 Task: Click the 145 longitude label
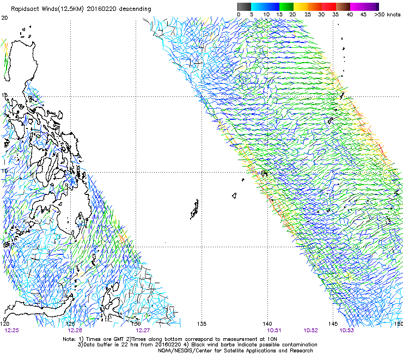pos(333,324)
